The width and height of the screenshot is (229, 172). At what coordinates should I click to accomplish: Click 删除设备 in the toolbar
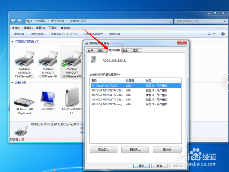pyautogui.click(x=115, y=34)
